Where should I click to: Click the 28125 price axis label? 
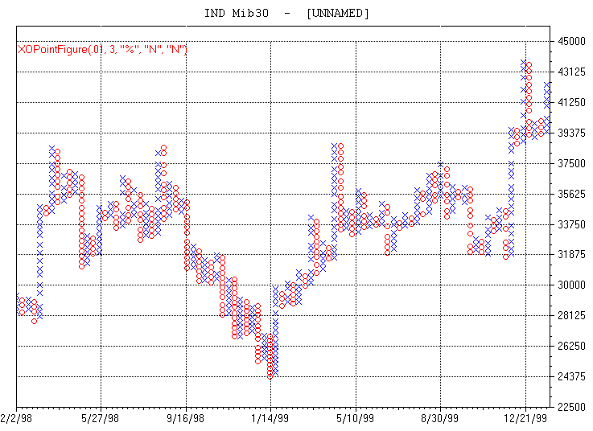point(571,315)
